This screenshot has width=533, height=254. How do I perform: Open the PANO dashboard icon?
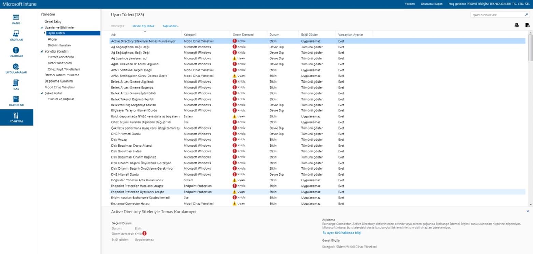(16, 17)
